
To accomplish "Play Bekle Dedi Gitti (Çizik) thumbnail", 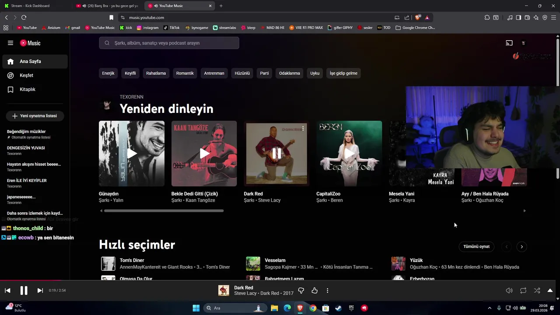I will (x=204, y=154).
